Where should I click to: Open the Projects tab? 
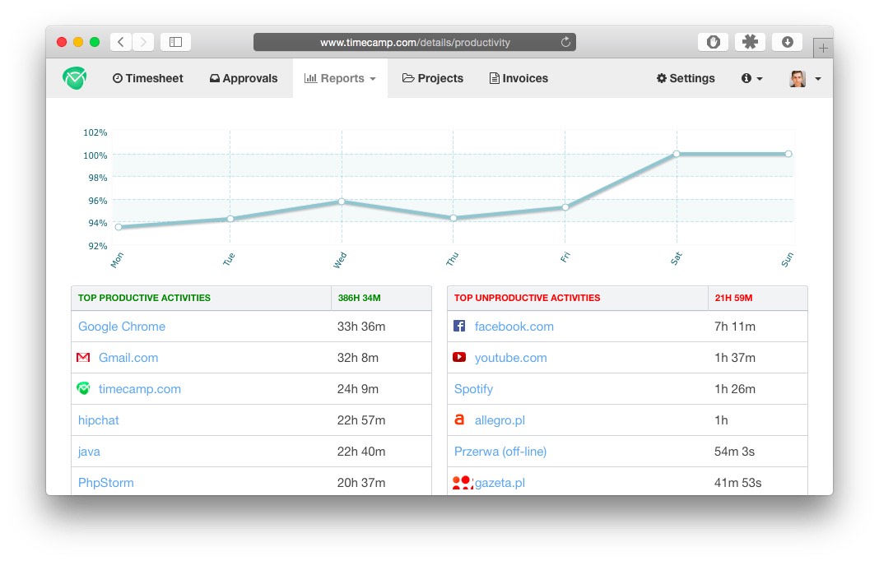click(x=433, y=78)
